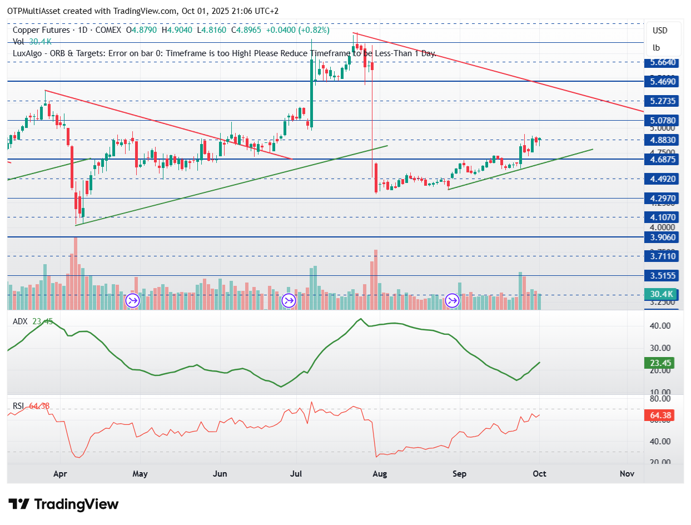This screenshot has width=691, height=525.
Task: Click the LuxAlgo ORB & Targets error text
Action: click(x=225, y=54)
